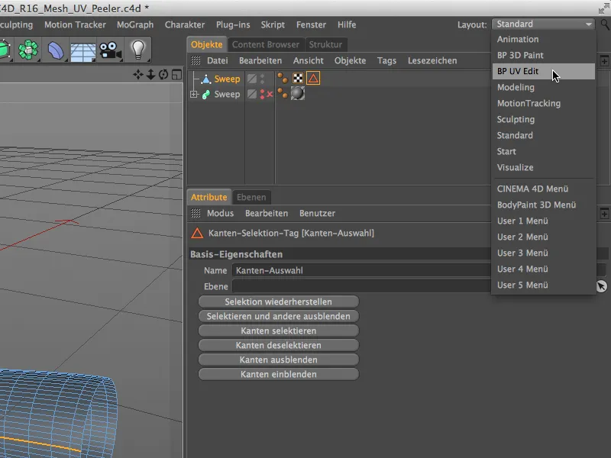The width and height of the screenshot is (611, 458).
Task: Switch to the Ebenen tab
Action: point(251,197)
